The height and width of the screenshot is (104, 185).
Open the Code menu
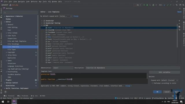28,2
